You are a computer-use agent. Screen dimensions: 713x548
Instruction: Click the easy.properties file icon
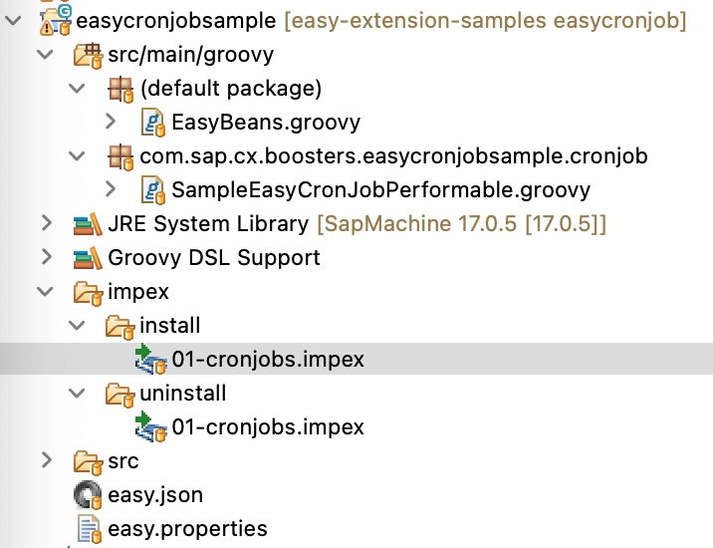(89, 529)
